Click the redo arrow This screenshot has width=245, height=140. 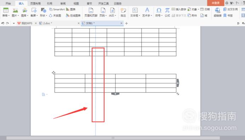[x=7, y=23]
